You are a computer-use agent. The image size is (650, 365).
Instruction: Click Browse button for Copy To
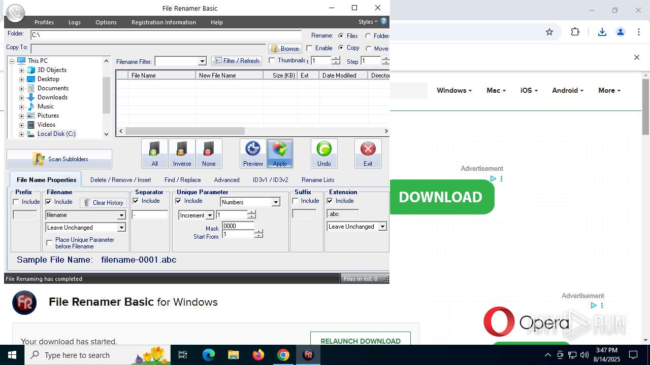point(285,49)
